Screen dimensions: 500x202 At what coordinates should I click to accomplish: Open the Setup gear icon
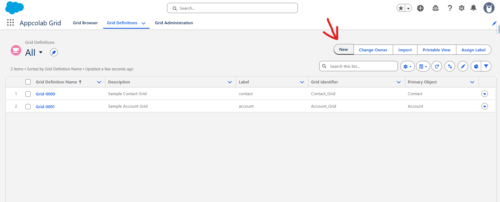(462, 8)
